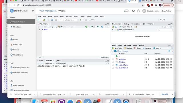Image resolution: width=183 pixels, height=103 pixels.
Task: Click the publish blue icon in editor toolbar
Action: [x=102, y=27]
